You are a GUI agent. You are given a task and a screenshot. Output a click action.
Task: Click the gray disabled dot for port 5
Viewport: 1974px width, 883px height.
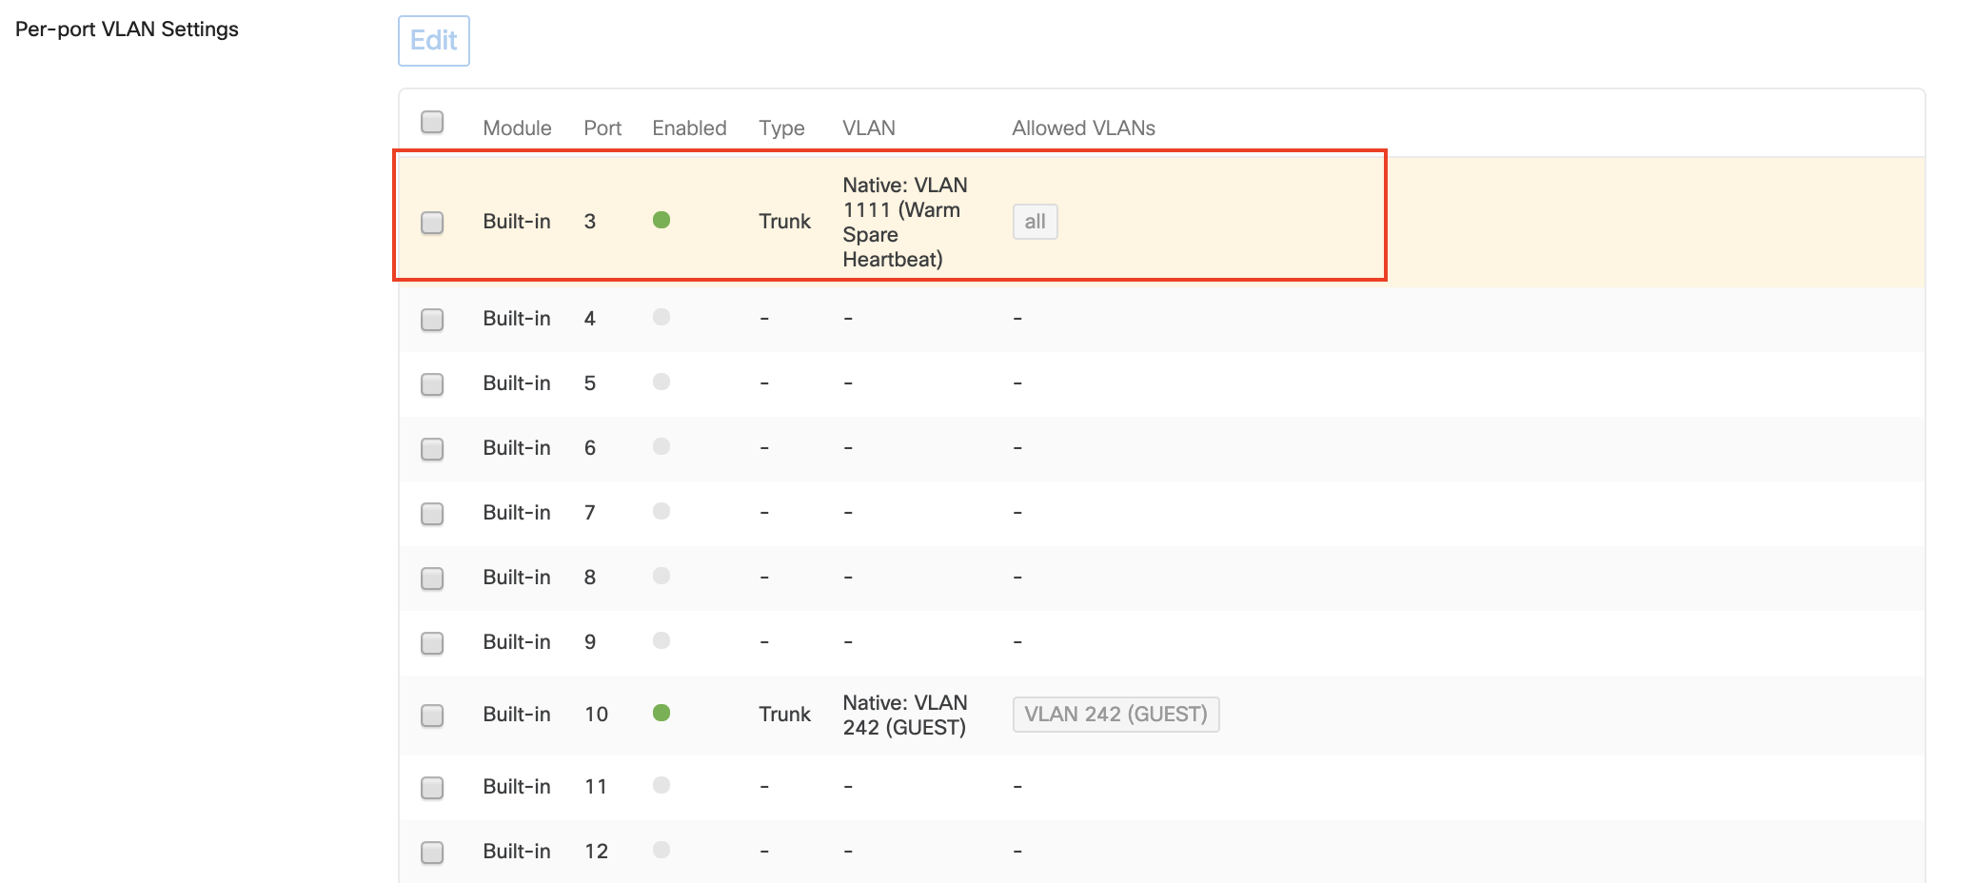click(661, 383)
